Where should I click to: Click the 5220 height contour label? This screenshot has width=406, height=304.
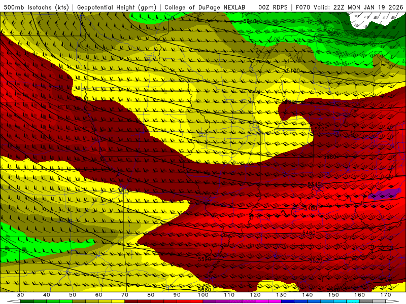click(x=321, y=129)
